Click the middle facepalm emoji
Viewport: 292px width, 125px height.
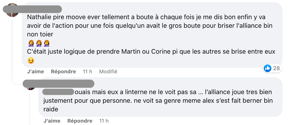(39, 44)
